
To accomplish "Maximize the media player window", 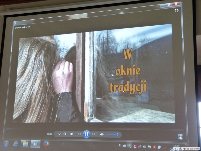I will coord(169,5).
